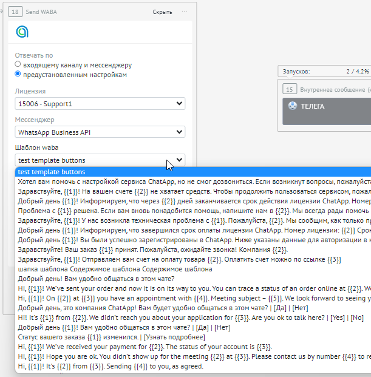Screen dimensions: 371x377
Task: Open the Мессенджер WhatsApp Business API dropdown
Action: (100, 132)
